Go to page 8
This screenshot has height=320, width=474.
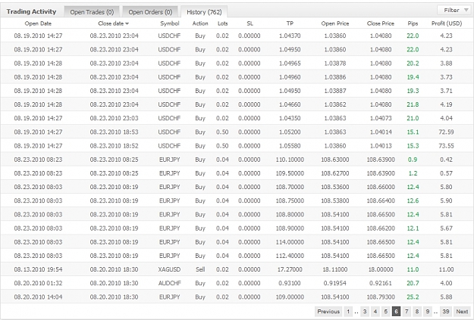(x=417, y=312)
